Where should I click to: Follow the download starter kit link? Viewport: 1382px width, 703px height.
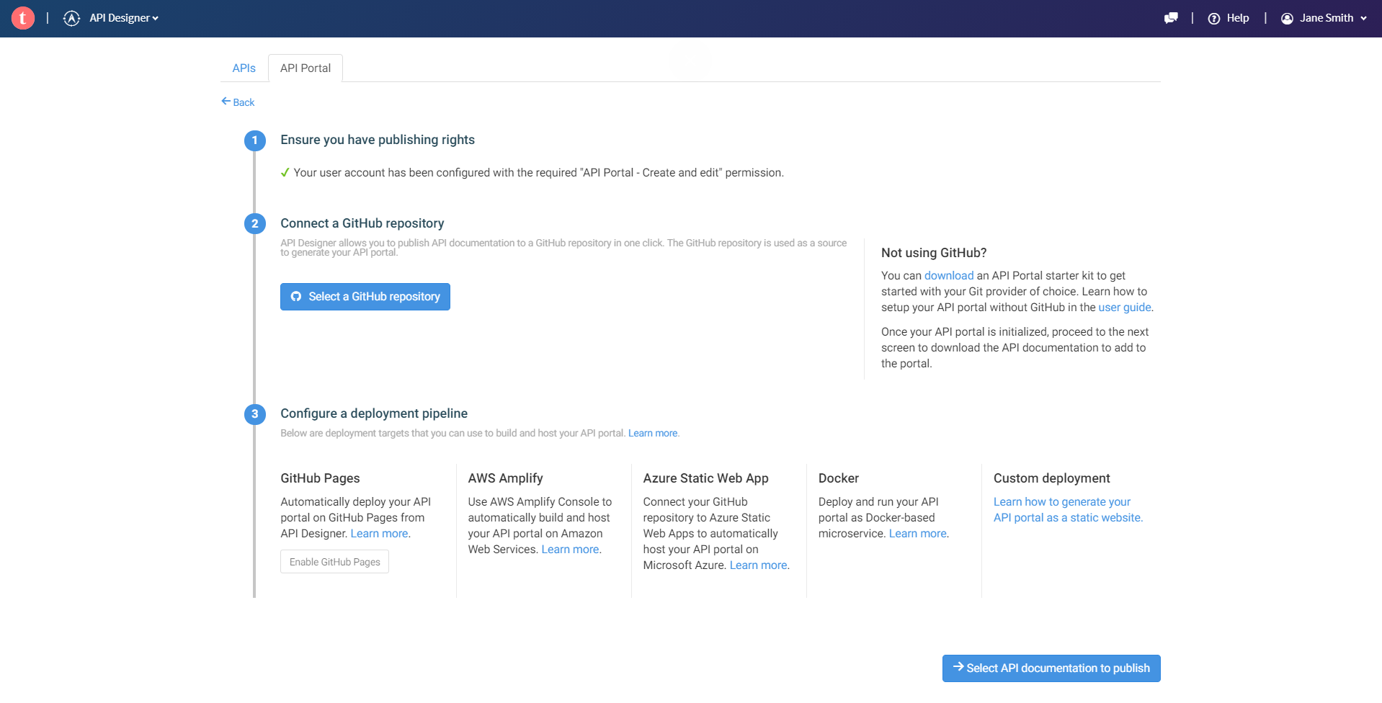tap(949, 275)
